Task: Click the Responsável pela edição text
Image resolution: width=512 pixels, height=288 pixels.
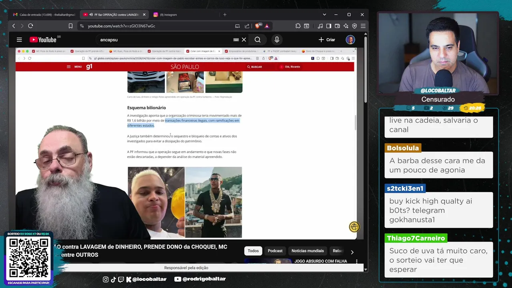Action: click(186, 268)
